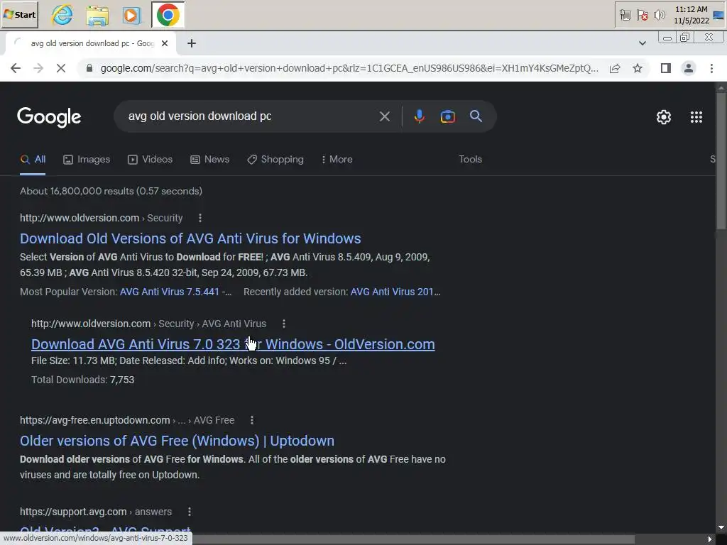This screenshot has width=727, height=545.
Task: Open Chrome's three-dot menu
Action: pyautogui.click(x=711, y=69)
